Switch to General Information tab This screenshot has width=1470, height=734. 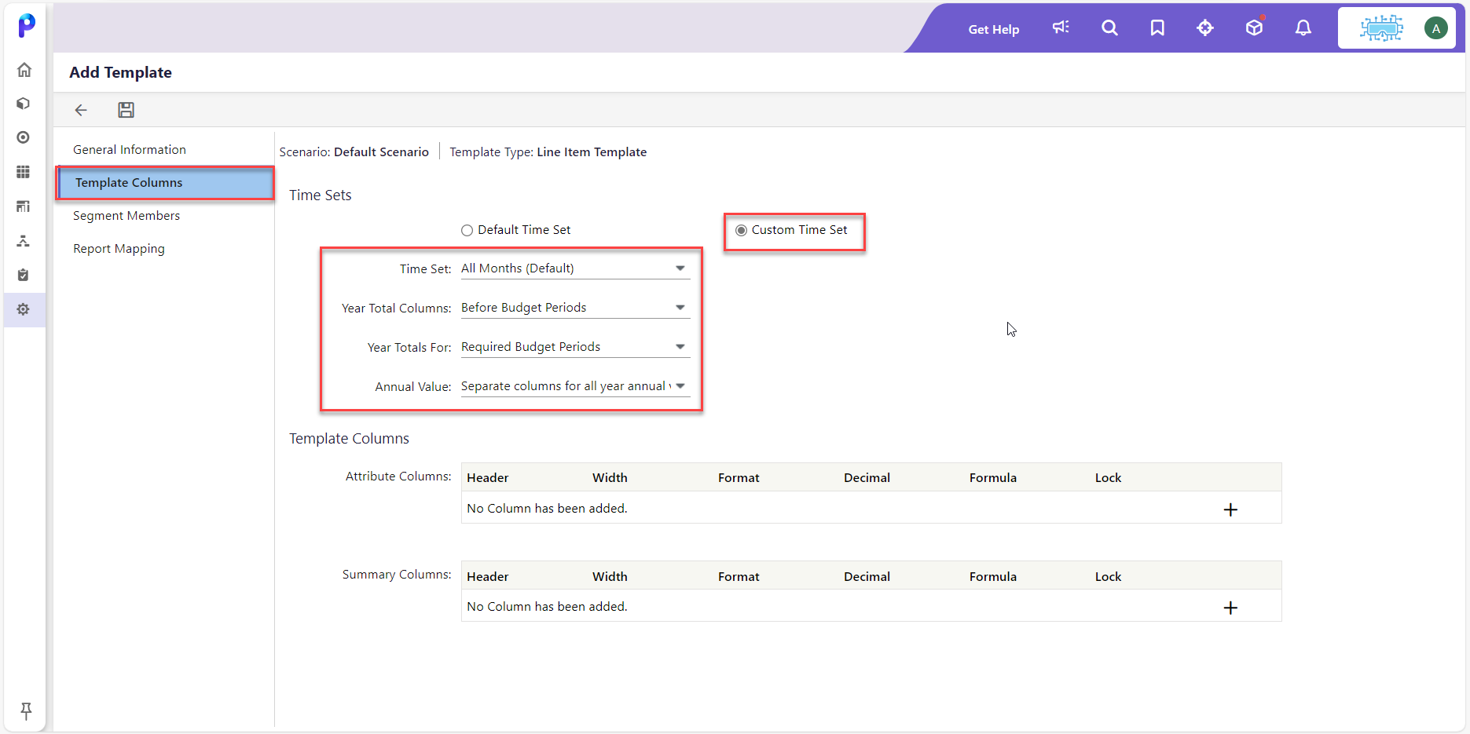click(x=130, y=149)
